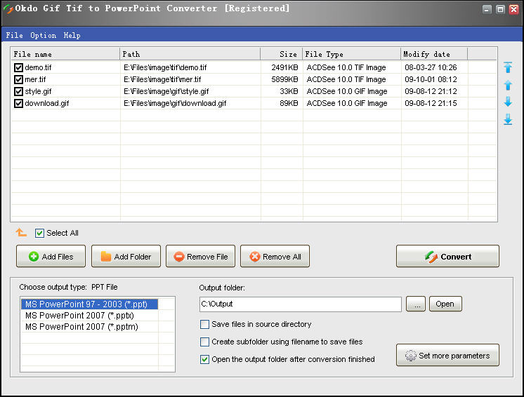524x397 pixels.
Task: Click the orange up-folder icon beside Select All
Action: (x=21, y=233)
